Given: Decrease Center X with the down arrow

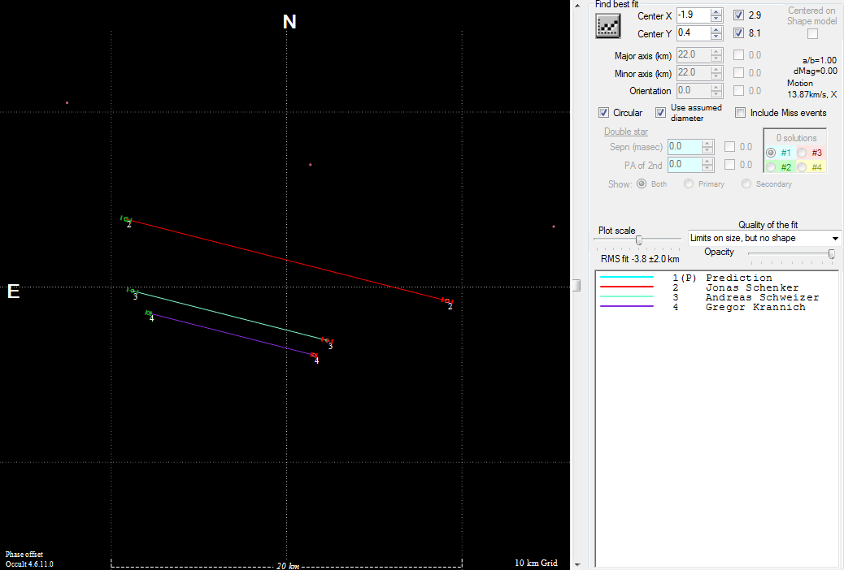Looking at the screenshot, I should tap(716, 19).
